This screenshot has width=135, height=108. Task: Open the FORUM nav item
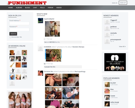tap(50, 8)
